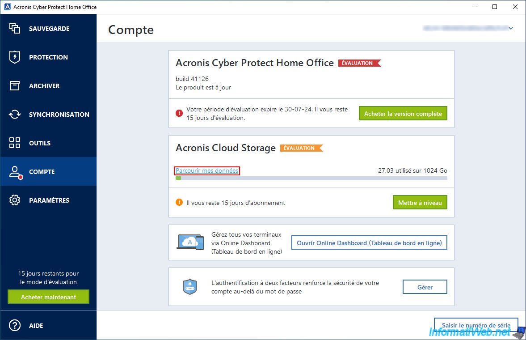Go to SYNCHRONISATION section
The image size is (526, 340).
(x=59, y=114)
